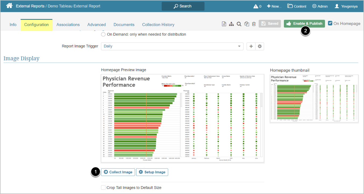Toggle the On Homepage checkbox
The image size is (364, 194).
(x=330, y=23)
